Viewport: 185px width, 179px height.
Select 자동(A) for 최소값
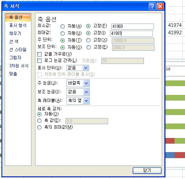pos(62,26)
